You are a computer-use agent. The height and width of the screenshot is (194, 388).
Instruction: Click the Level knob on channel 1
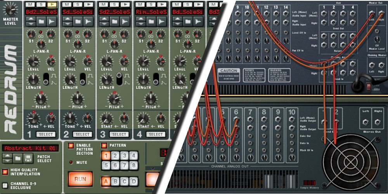33,61
